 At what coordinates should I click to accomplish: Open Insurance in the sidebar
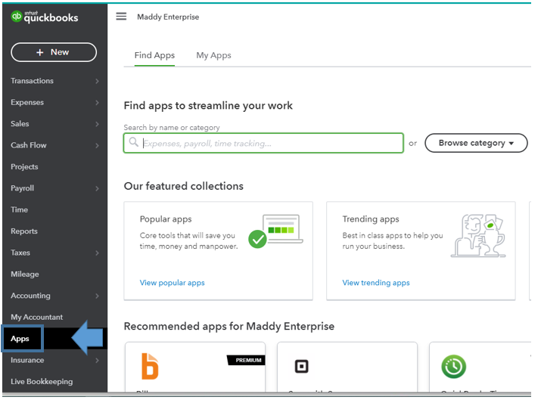tap(27, 360)
